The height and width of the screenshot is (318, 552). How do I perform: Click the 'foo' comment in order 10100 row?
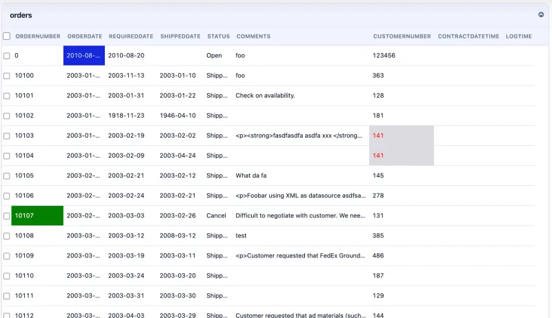click(240, 76)
